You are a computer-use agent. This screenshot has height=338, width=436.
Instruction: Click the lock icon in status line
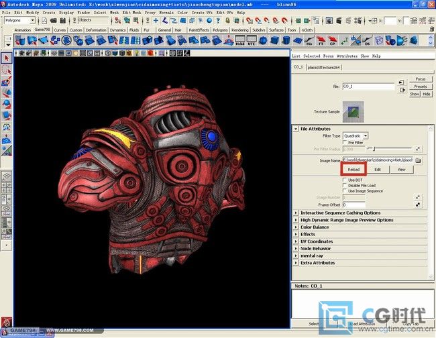point(227,21)
